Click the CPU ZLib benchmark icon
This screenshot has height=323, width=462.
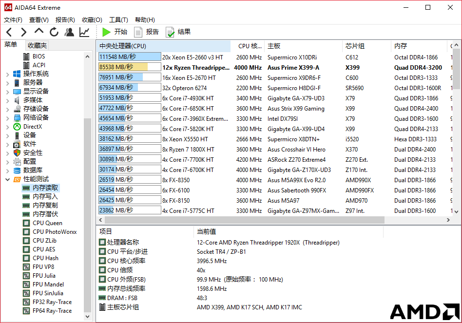(x=26, y=241)
